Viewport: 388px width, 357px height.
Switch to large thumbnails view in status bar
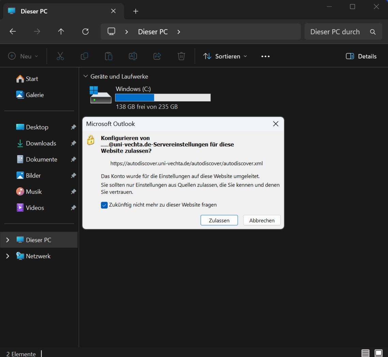378,353
